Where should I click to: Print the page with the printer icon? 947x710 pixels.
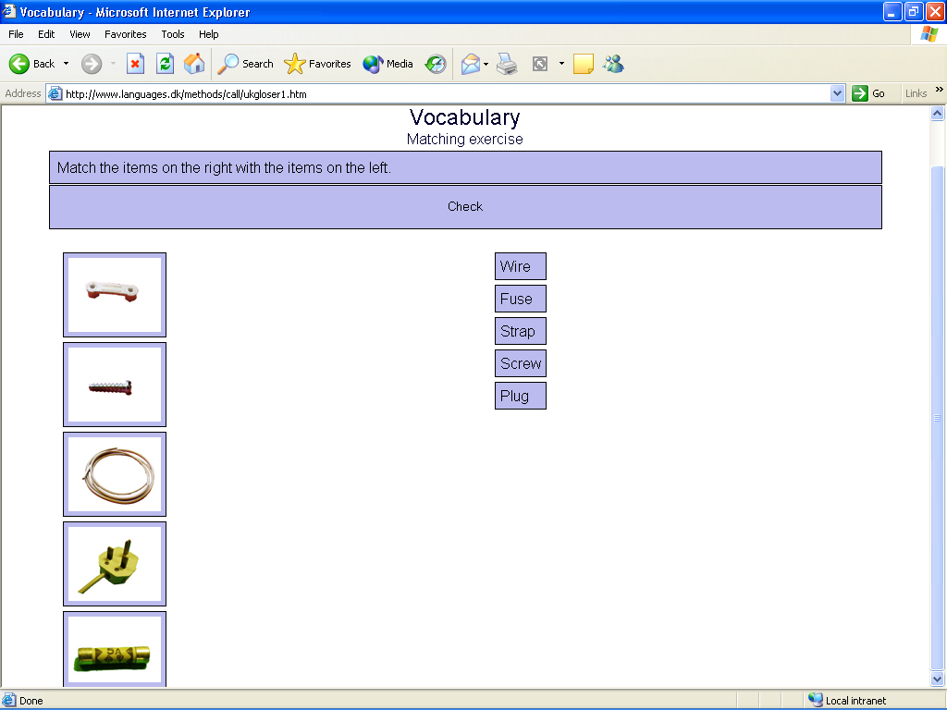(x=507, y=64)
